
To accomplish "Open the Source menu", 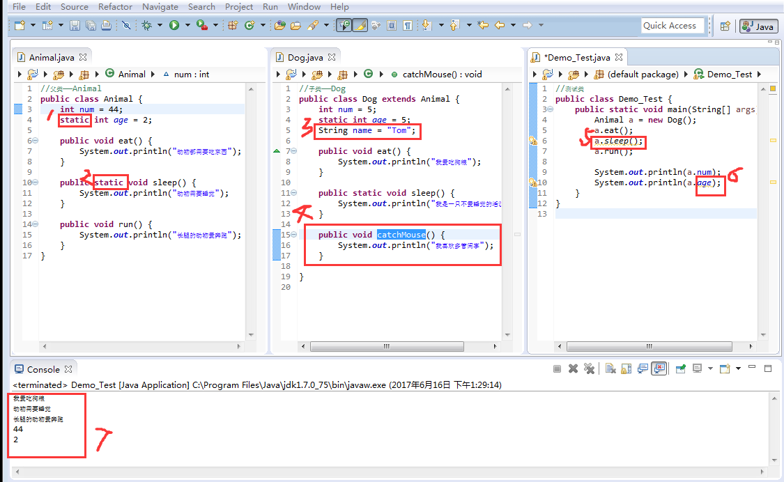I will (75, 6).
